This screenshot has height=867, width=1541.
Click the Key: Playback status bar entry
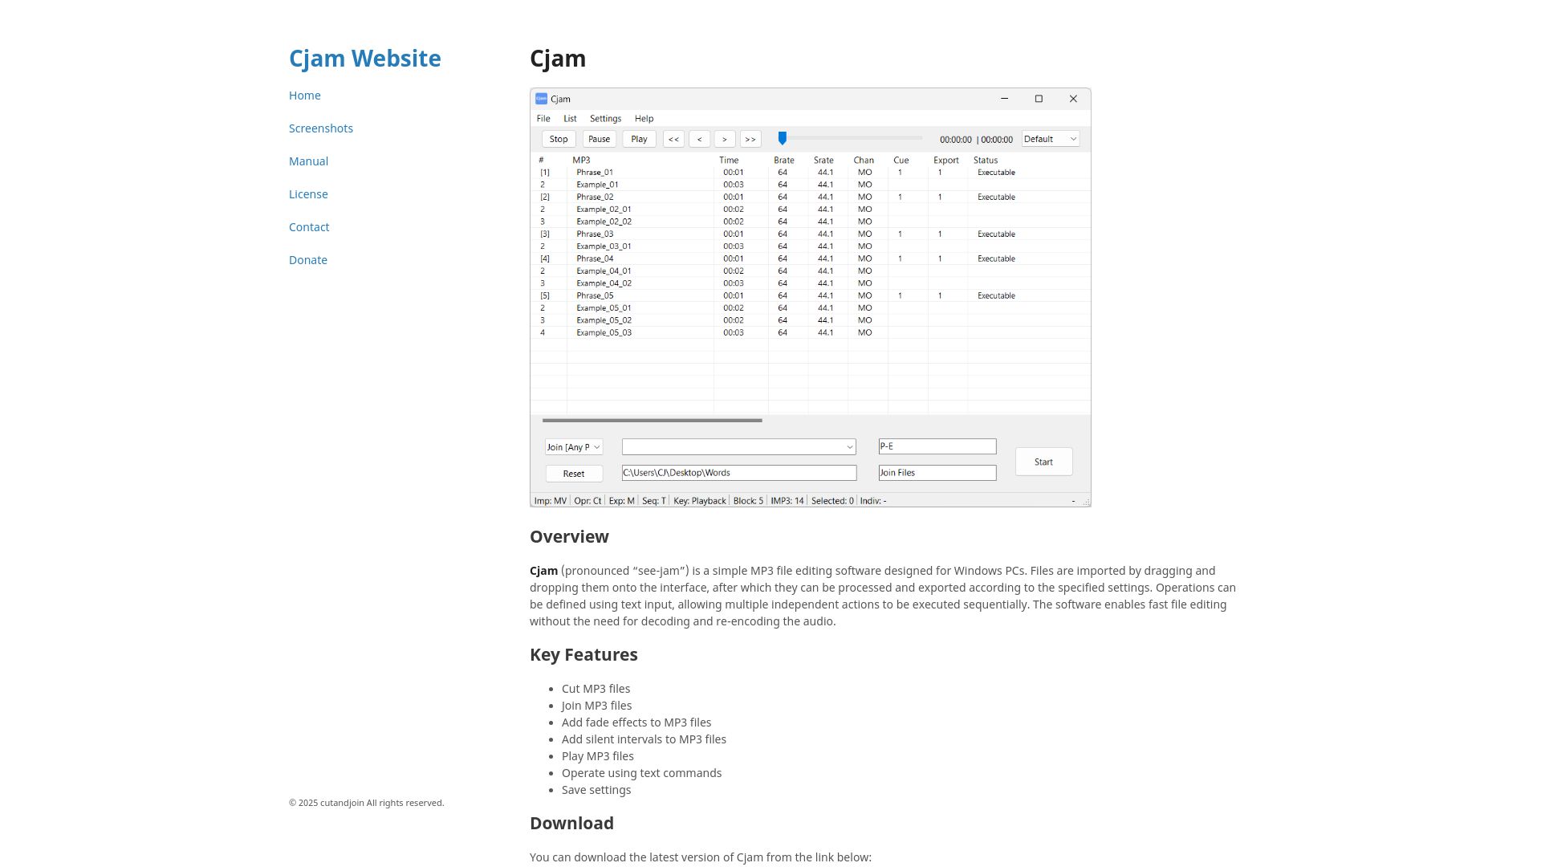point(700,501)
